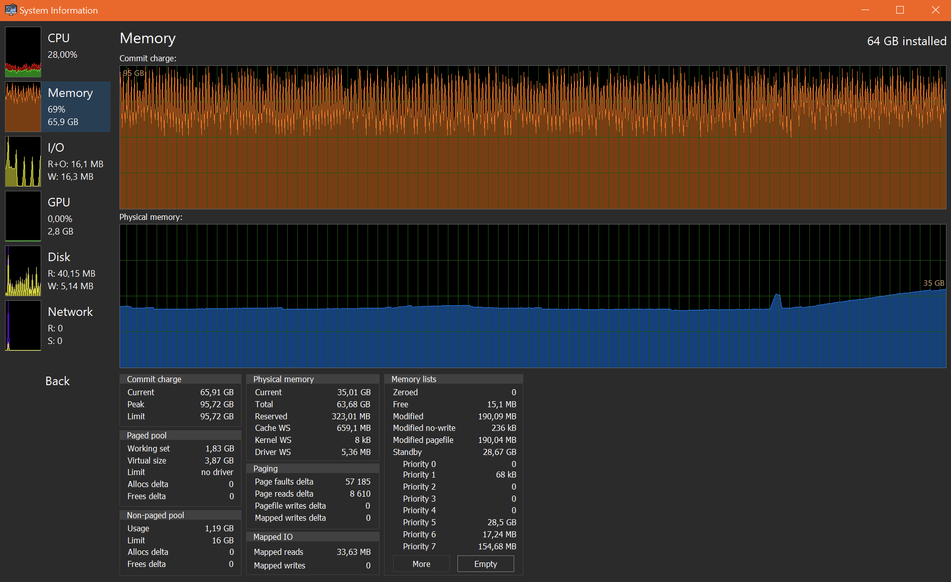Image resolution: width=951 pixels, height=582 pixels.
Task: Switch to the Network section label
Action: coord(70,312)
